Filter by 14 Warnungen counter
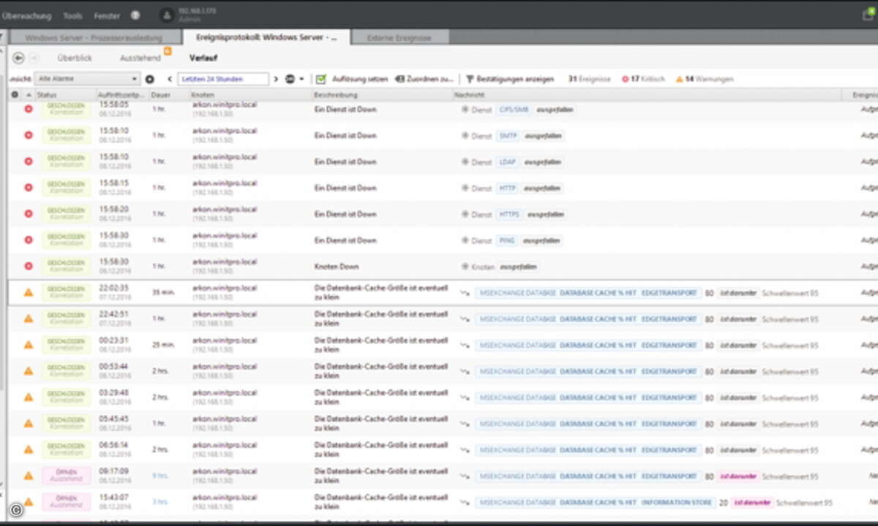This screenshot has height=526, width=878. pos(704,79)
